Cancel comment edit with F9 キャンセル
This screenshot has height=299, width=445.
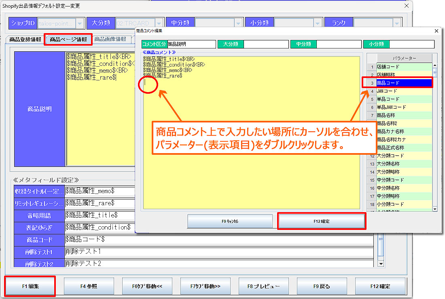click(x=230, y=221)
